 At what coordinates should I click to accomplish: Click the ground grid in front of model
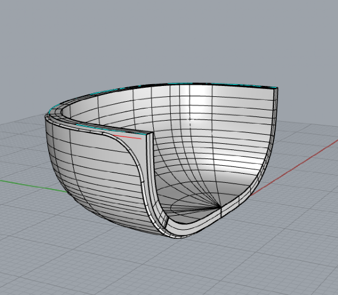[x=168, y=267]
